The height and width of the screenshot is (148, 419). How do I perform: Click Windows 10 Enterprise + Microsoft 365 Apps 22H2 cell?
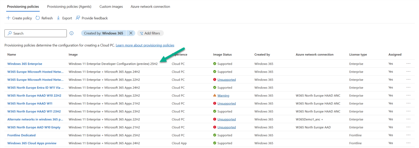coord(104,96)
